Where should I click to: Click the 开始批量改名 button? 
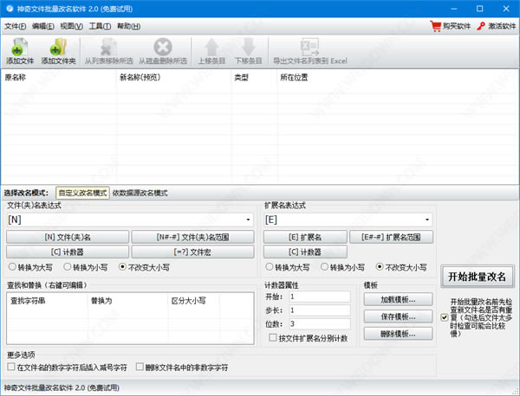[x=478, y=277]
